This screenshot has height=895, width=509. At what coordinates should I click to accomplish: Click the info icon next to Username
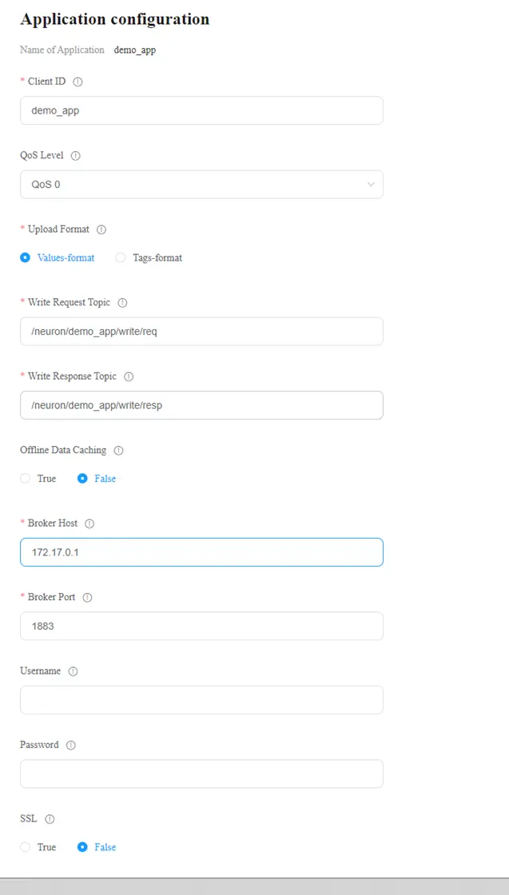pos(73,671)
